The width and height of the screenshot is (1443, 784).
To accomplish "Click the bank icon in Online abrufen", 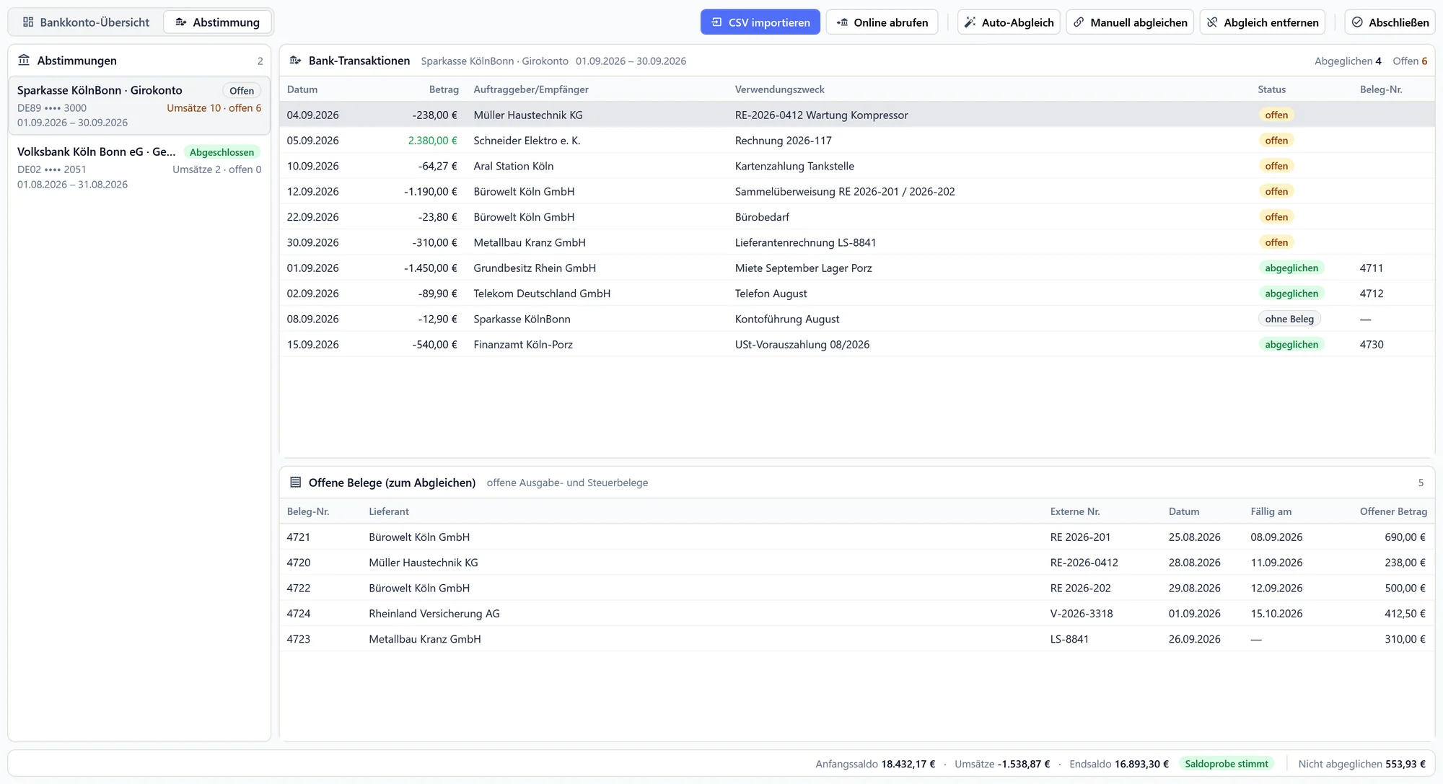I will click(x=842, y=22).
